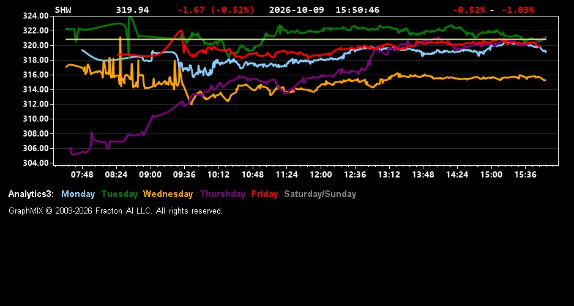Click the 13:12 time axis label
Image resolution: width=574 pixels, height=306 pixels.
tap(389, 174)
